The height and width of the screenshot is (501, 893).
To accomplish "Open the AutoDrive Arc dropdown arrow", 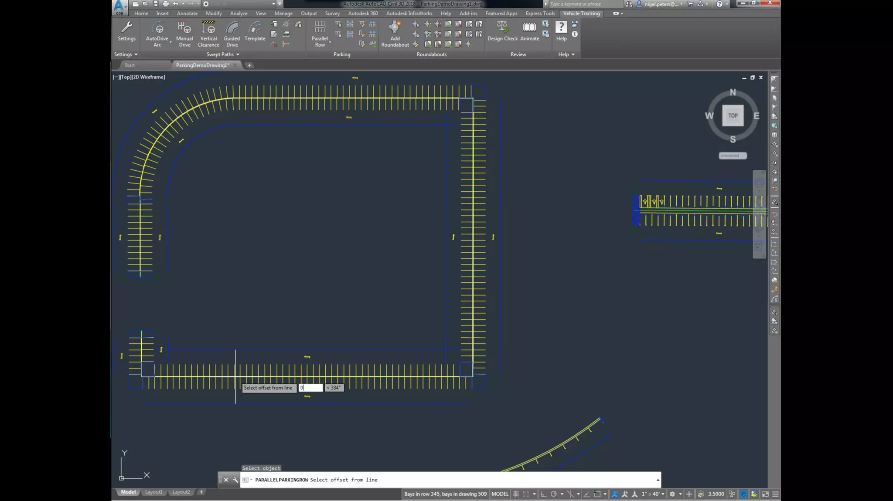I will point(170,42).
